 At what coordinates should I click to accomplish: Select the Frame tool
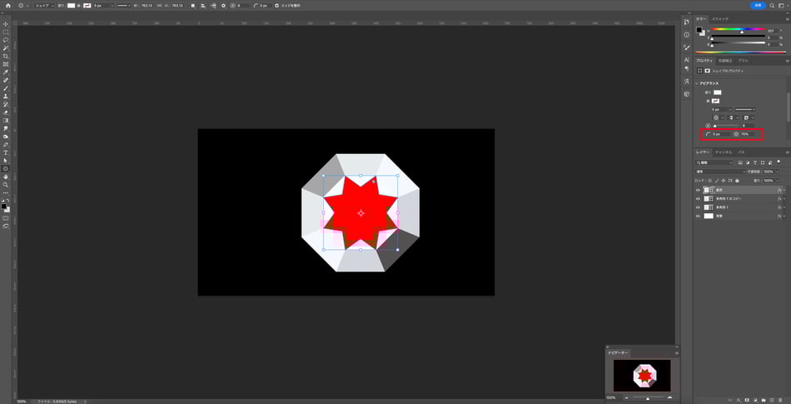[6, 64]
